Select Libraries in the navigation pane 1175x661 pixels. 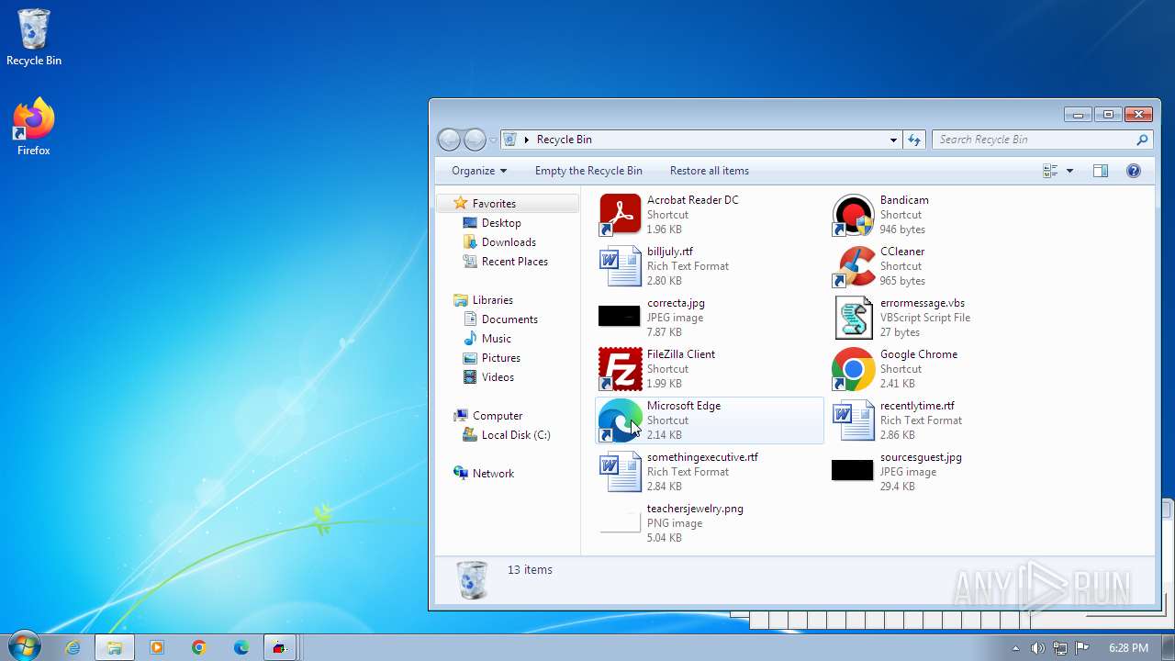492,300
